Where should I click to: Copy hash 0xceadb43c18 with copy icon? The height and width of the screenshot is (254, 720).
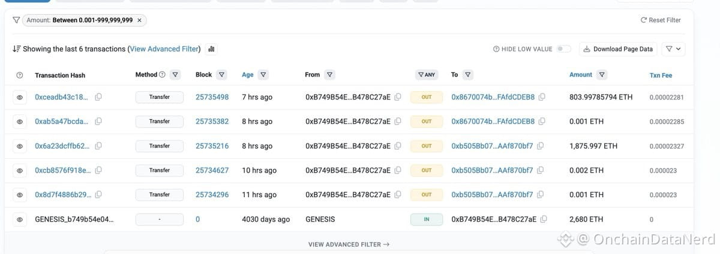click(x=98, y=97)
